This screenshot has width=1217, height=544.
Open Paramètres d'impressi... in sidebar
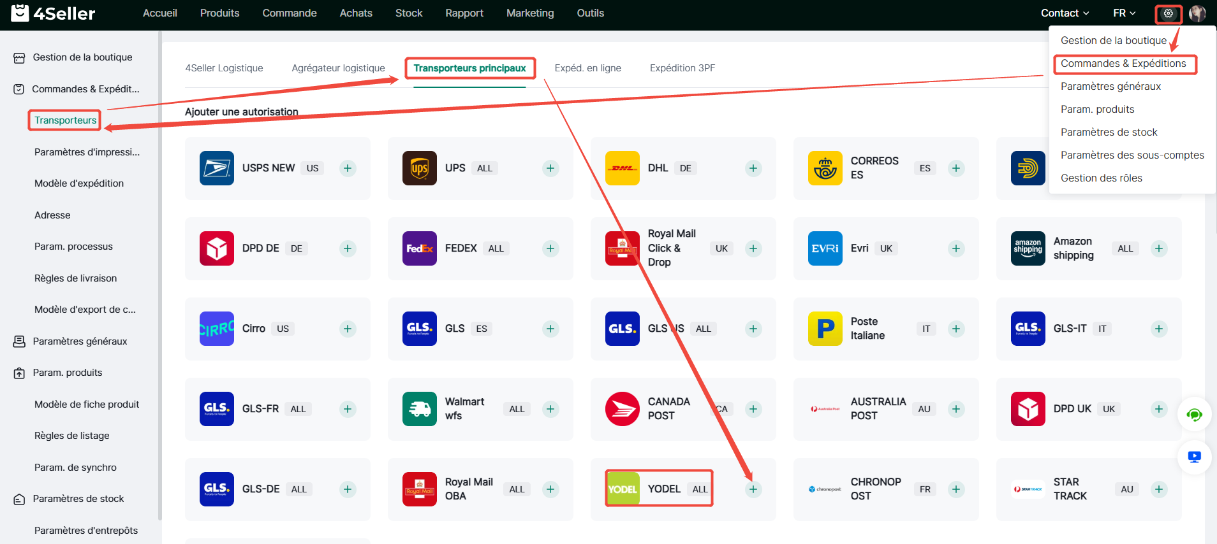pyautogui.click(x=87, y=152)
